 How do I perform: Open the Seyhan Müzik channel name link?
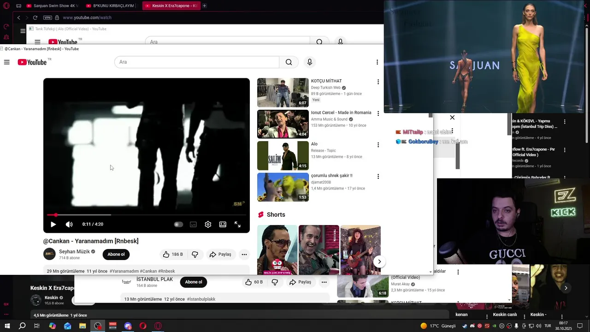coord(74,252)
